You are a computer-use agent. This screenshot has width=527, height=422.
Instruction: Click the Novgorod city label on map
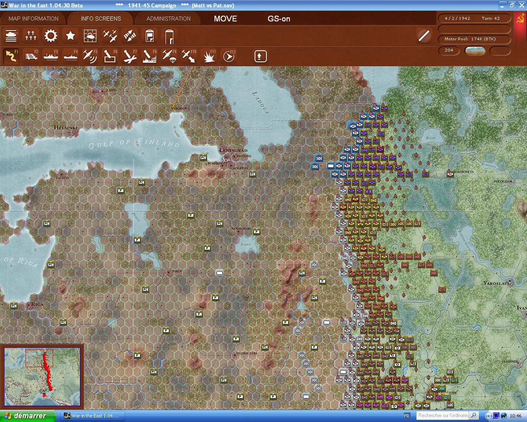point(241,228)
